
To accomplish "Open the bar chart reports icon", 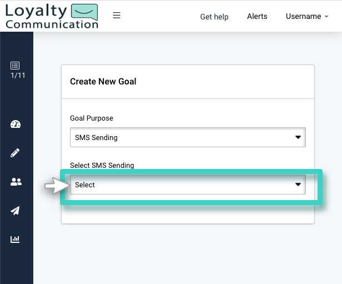I will pyautogui.click(x=16, y=240).
